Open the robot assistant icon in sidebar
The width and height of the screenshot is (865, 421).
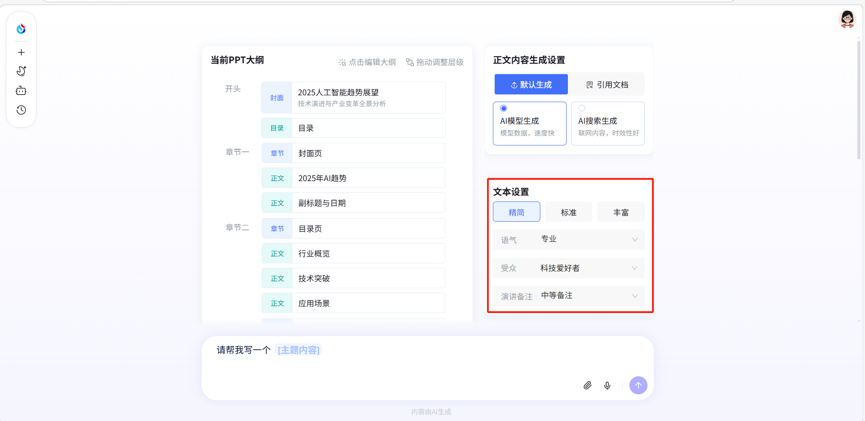point(21,91)
